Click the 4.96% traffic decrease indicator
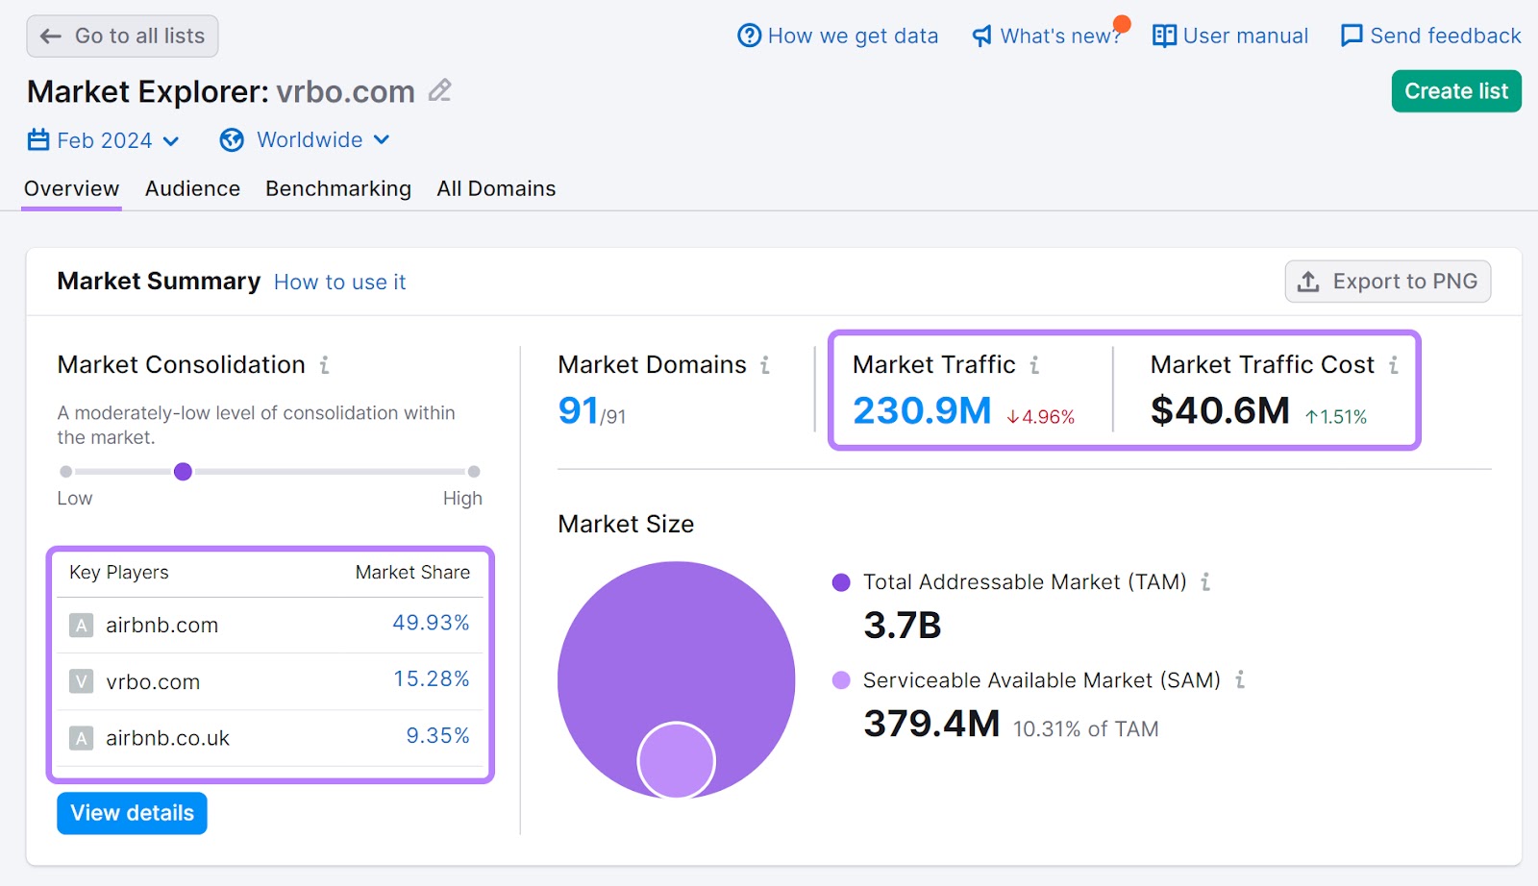Image resolution: width=1538 pixels, height=886 pixels. coord(1041,417)
